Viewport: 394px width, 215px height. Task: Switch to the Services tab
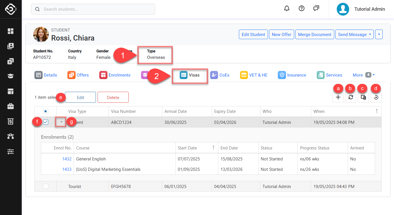(329, 75)
